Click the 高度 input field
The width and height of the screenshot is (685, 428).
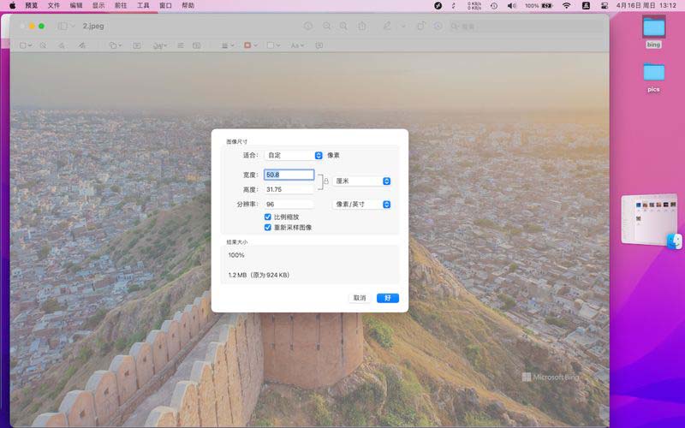click(x=289, y=189)
